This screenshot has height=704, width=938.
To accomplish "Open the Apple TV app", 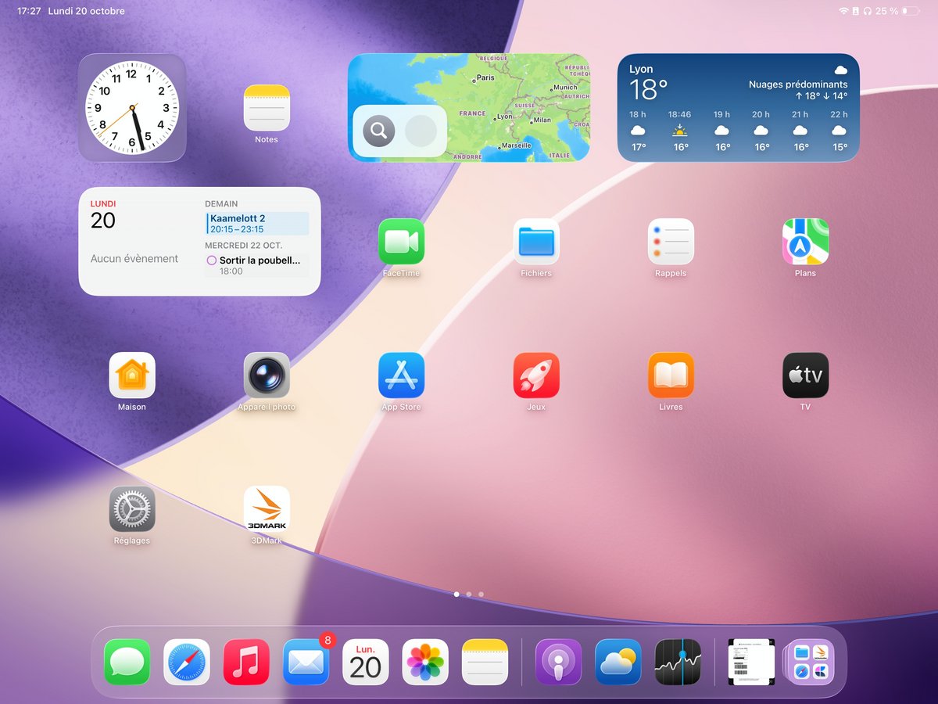I will pyautogui.click(x=805, y=375).
